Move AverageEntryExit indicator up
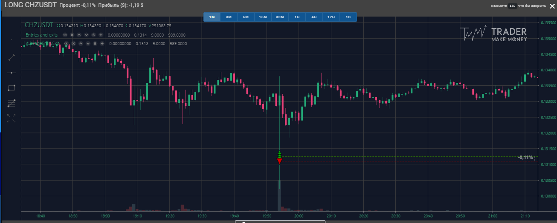The height and width of the screenshot is (223, 557). click(81, 43)
